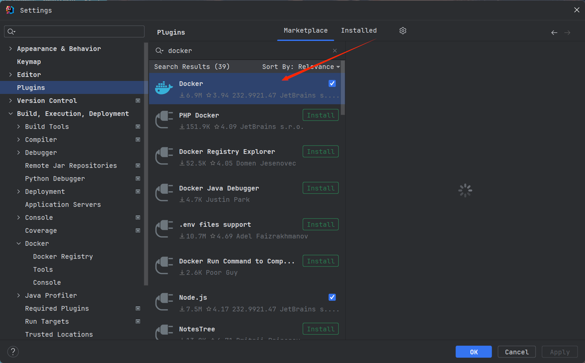The width and height of the screenshot is (585, 363).
Task: Open the Sort By Relevance dropdown
Action: (x=301, y=67)
